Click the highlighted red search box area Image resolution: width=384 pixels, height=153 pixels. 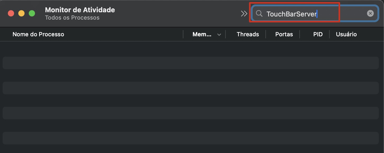point(295,13)
